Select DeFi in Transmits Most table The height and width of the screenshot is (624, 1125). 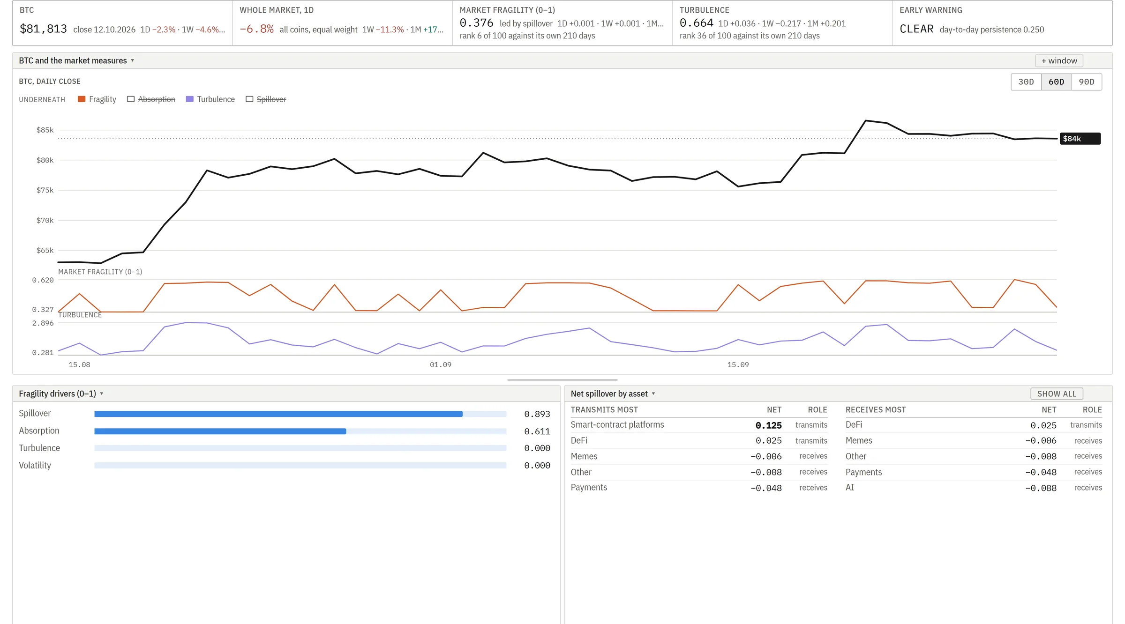click(x=699, y=441)
